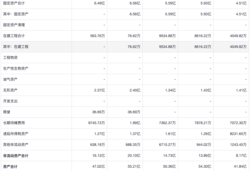
Task: Select the 无形资产 row label
Action: 10,90
